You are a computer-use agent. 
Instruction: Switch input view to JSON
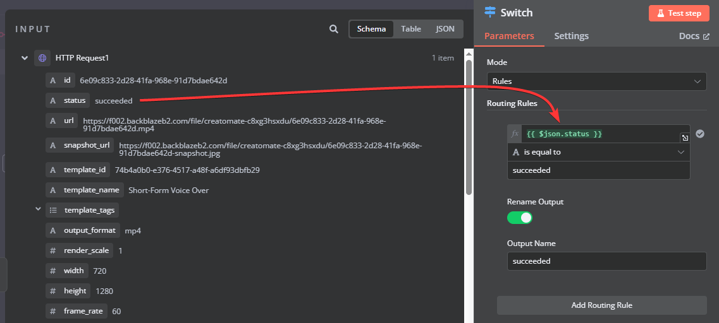coord(445,29)
